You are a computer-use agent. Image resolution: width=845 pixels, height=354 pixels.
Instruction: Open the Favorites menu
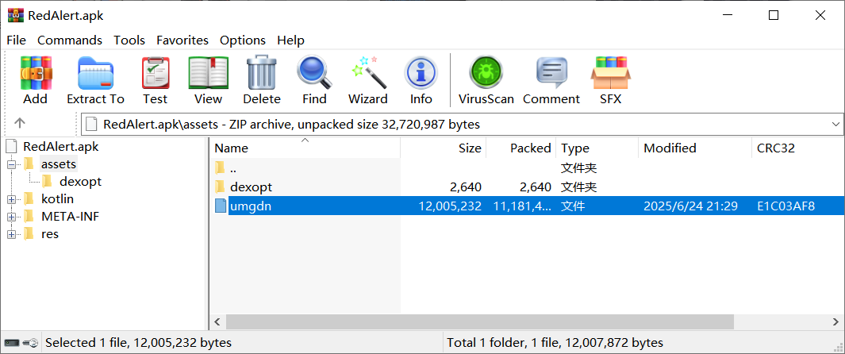182,40
